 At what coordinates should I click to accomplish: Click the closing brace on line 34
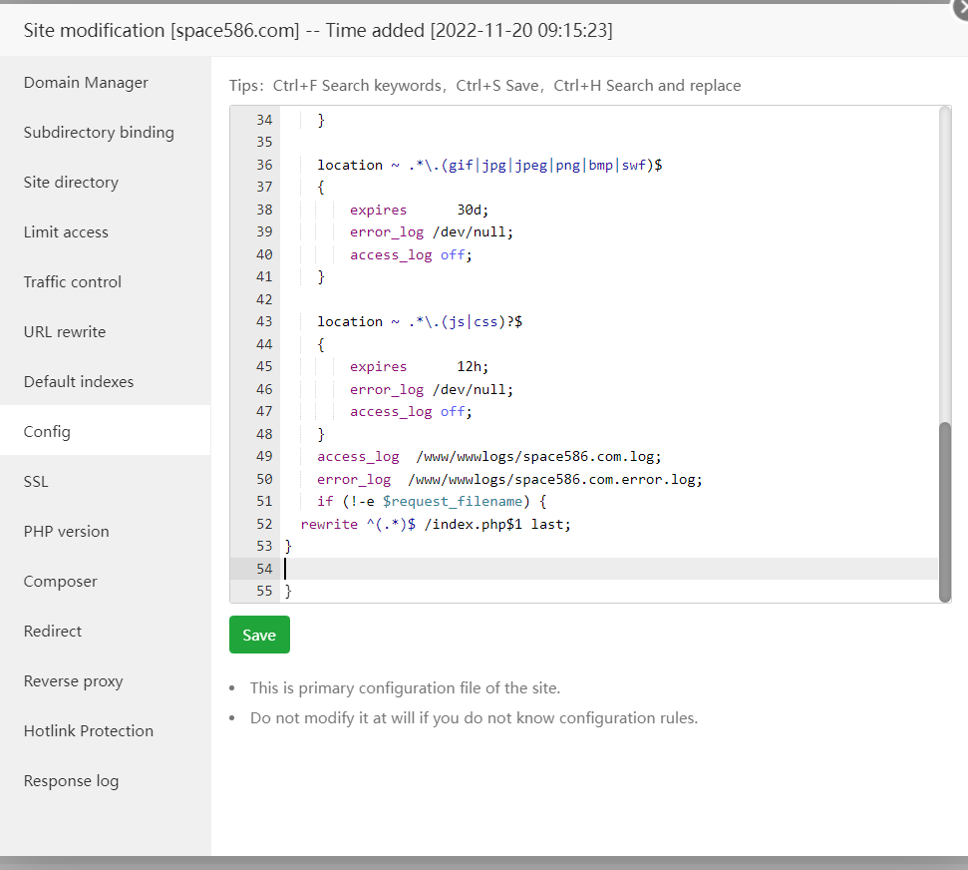click(x=321, y=120)
